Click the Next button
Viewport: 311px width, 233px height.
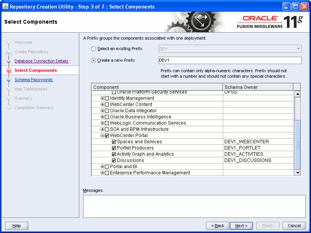241,226
